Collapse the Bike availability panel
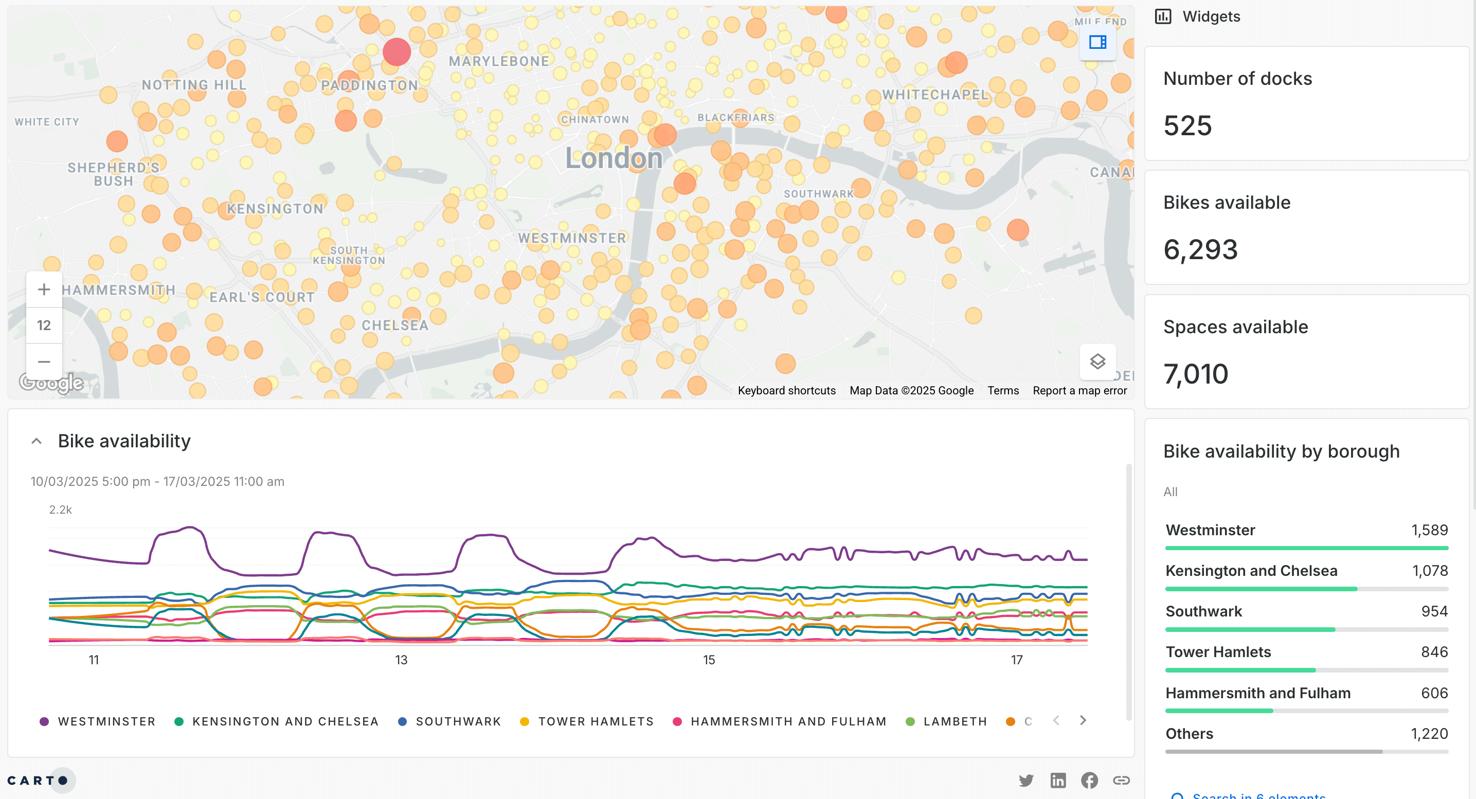 coord(37,441)
